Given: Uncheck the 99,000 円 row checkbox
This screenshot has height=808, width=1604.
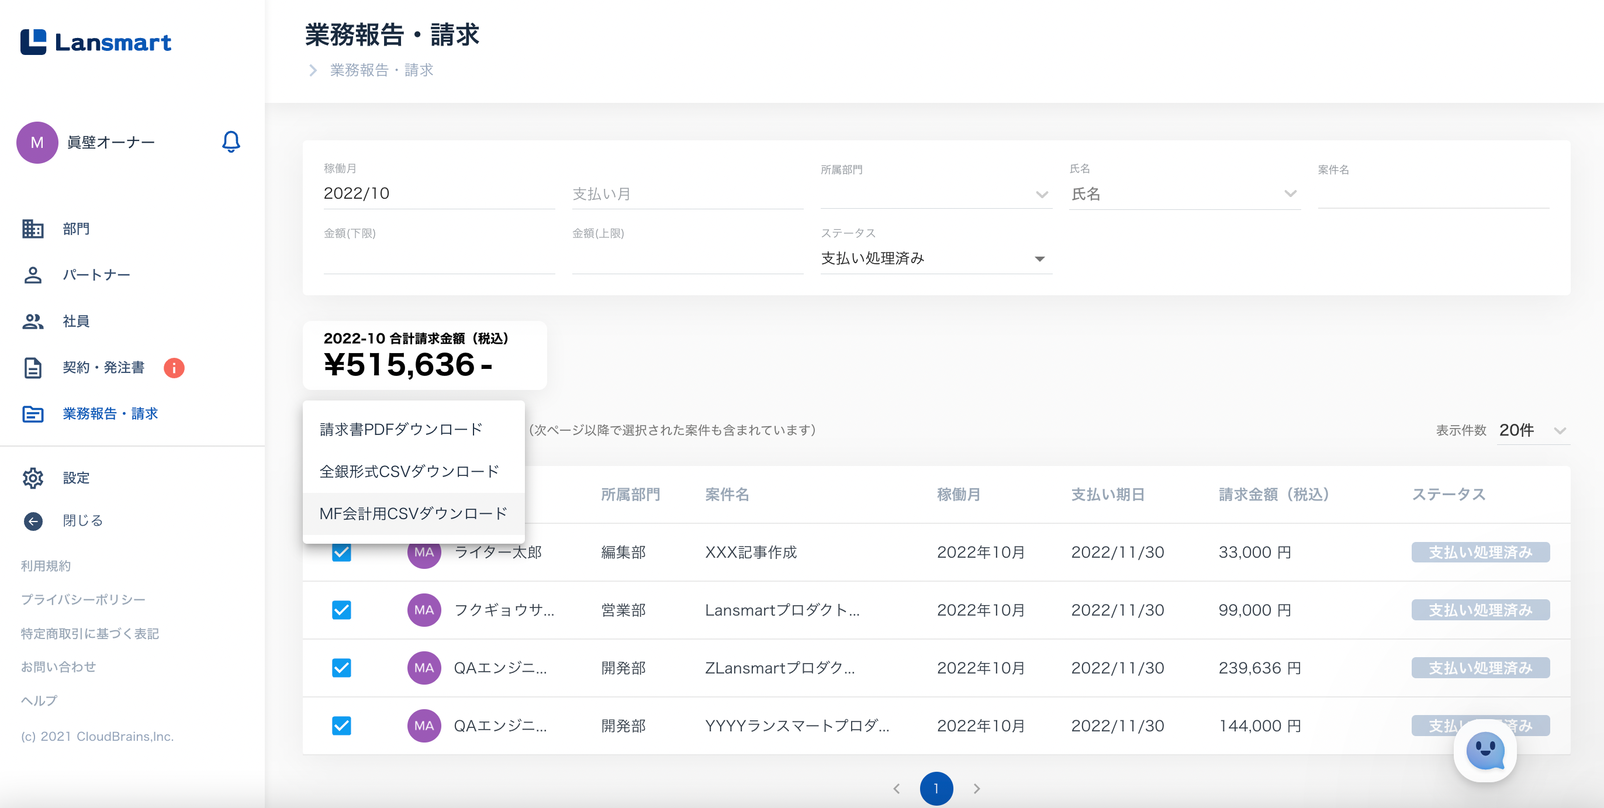Looking at the screenshot, I should point(341,610).
